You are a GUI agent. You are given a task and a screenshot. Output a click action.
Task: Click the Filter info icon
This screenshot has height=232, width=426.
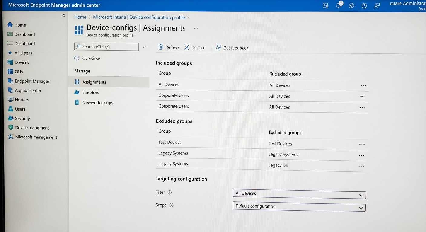pyautogui.click(x=169, y=192)
